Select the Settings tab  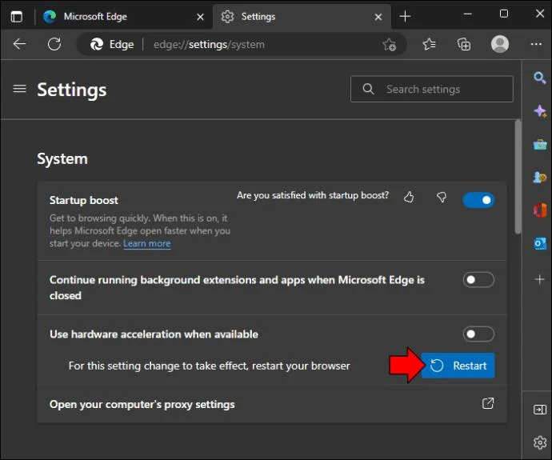[x=302, y=17]
